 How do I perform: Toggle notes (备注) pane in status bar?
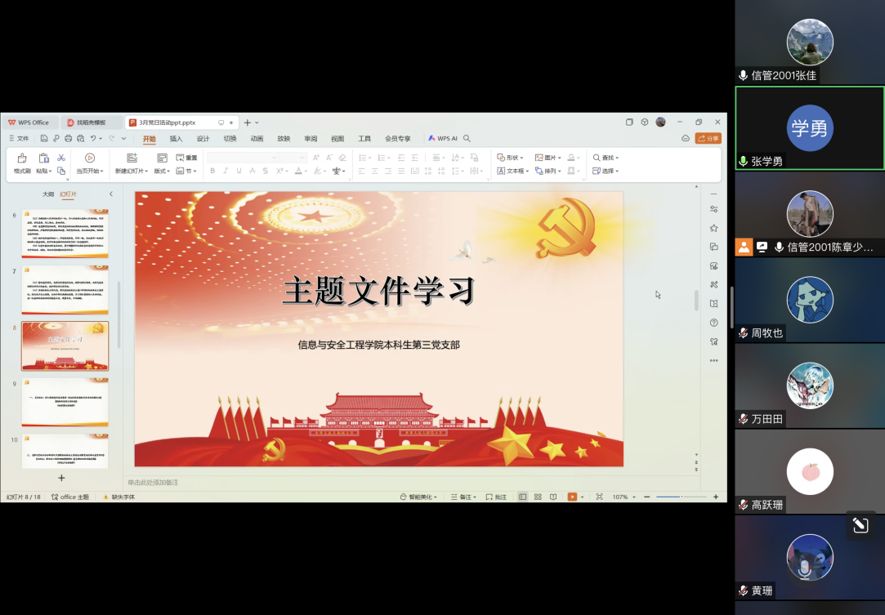(462, 497)
